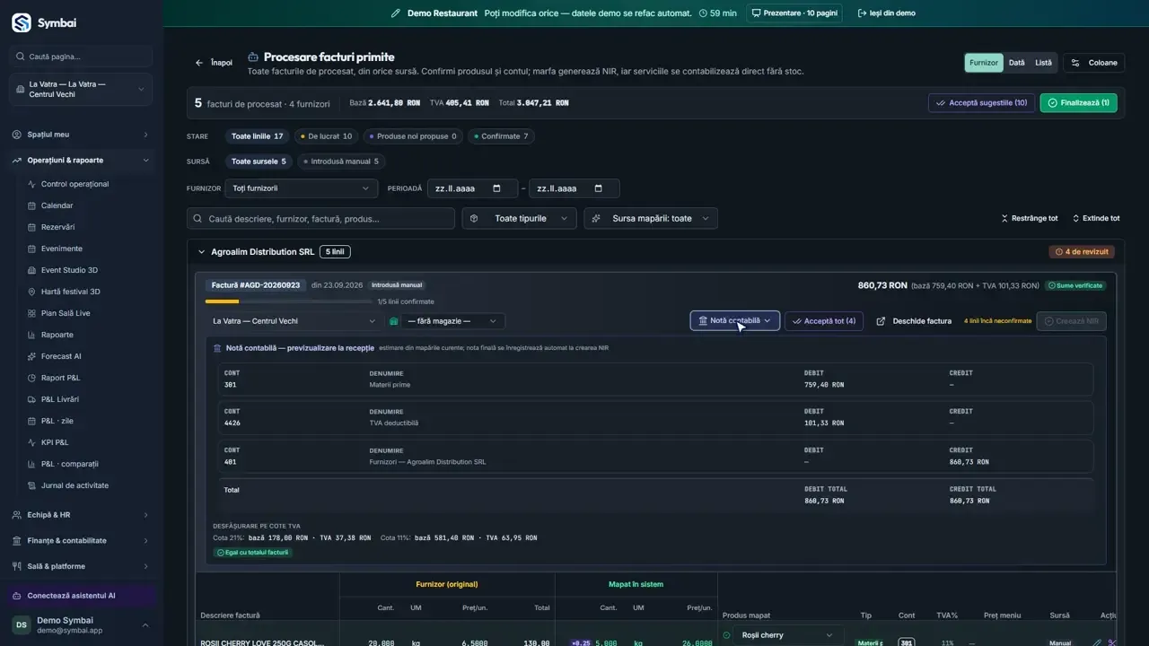This screenshot has height=646, width=1149.
Task: Filter status by De lucrat 10
Action: (327, 136)
